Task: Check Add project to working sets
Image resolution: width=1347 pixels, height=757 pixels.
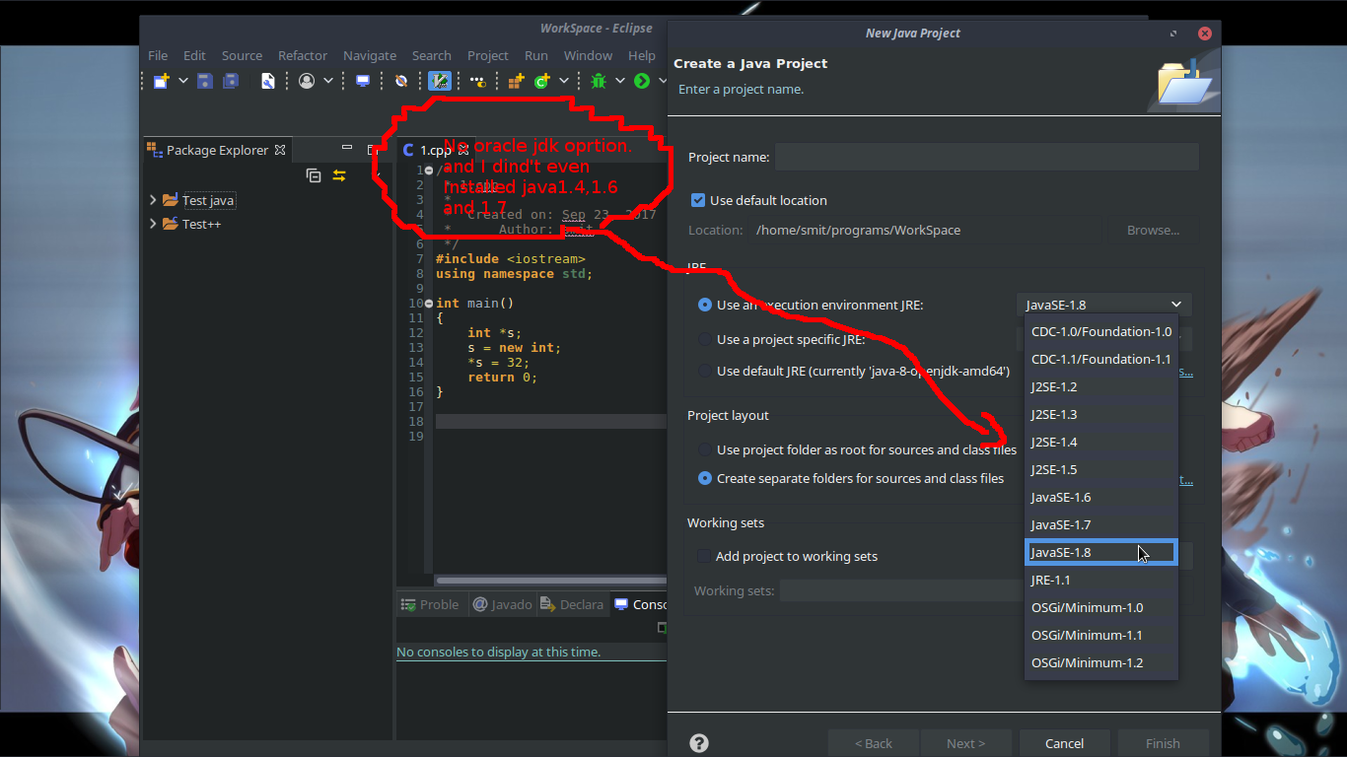Action: pyautogui.click(x=703, y=556)
